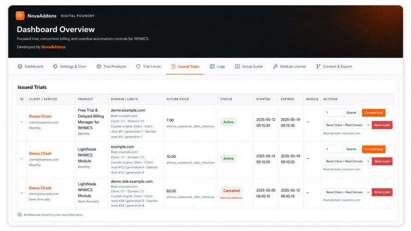
Task: Convert the demo.example.com trial now
Action: 374,113
